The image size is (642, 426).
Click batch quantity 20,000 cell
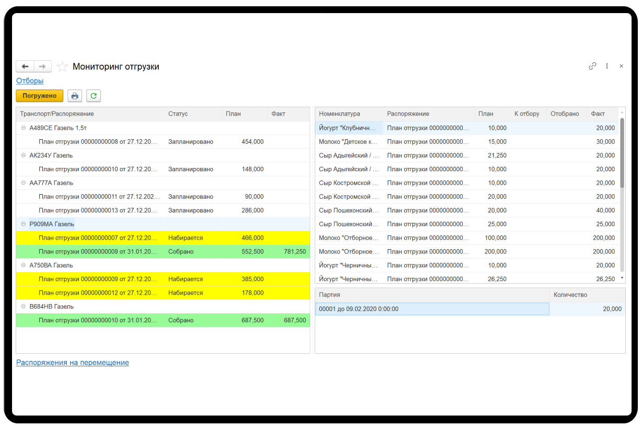pos(588,309)
